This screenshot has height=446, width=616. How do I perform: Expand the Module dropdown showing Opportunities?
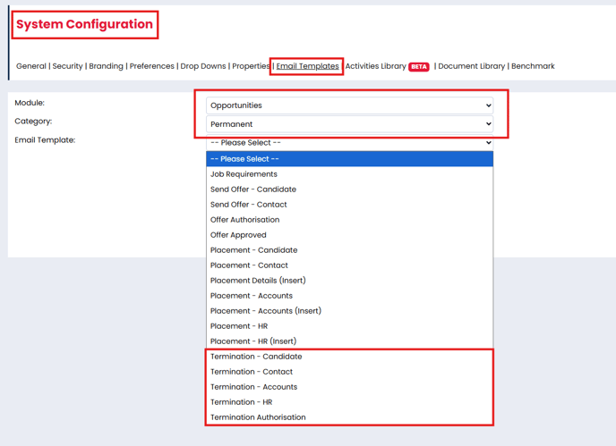click(x=349, y=105)
